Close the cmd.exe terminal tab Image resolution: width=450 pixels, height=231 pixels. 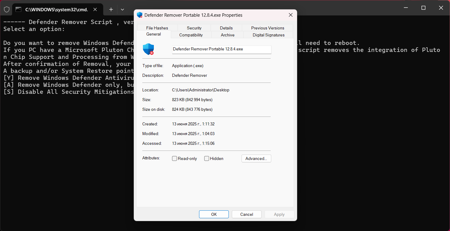click(x=95, y=9)
